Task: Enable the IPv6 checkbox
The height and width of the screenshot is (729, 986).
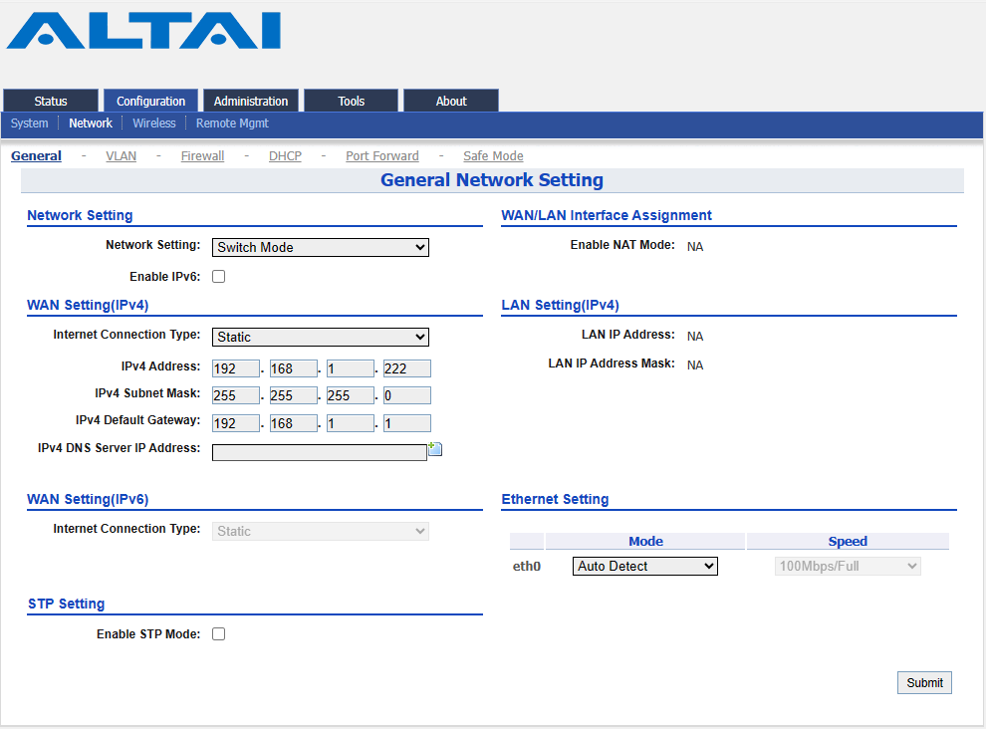Action: [x=219, y=276]
